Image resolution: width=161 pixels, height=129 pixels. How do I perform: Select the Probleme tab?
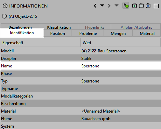(88, 33)
